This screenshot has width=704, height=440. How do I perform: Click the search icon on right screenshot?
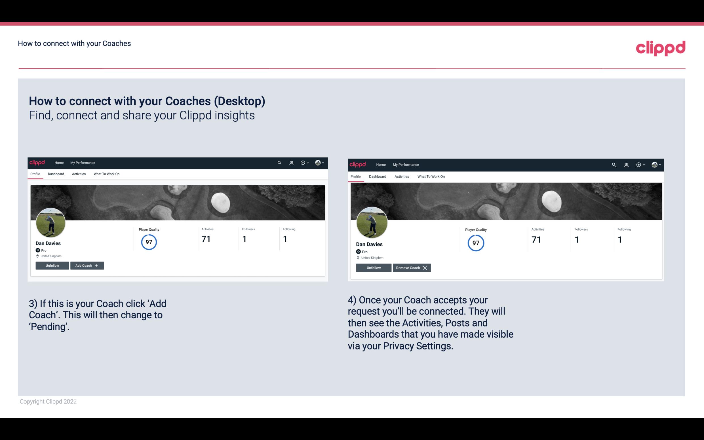(613, 164)
